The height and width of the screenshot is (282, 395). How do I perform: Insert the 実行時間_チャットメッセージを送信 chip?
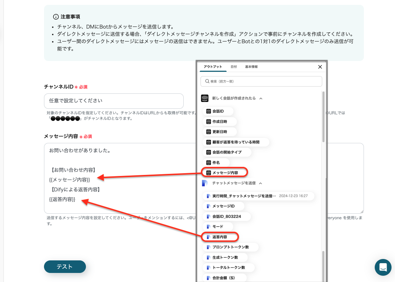pyautogui.click(x=258, y=196)
